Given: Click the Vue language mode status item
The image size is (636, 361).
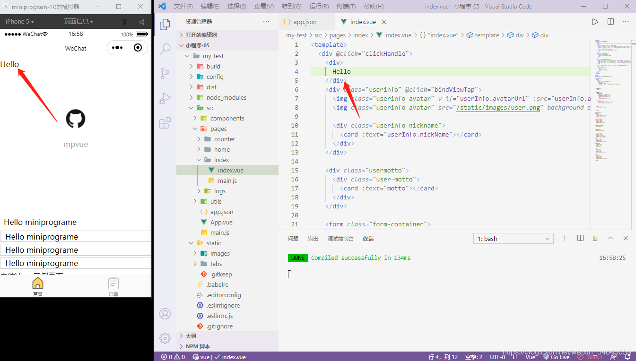Looking at the screenshot, I should [531, 357].
